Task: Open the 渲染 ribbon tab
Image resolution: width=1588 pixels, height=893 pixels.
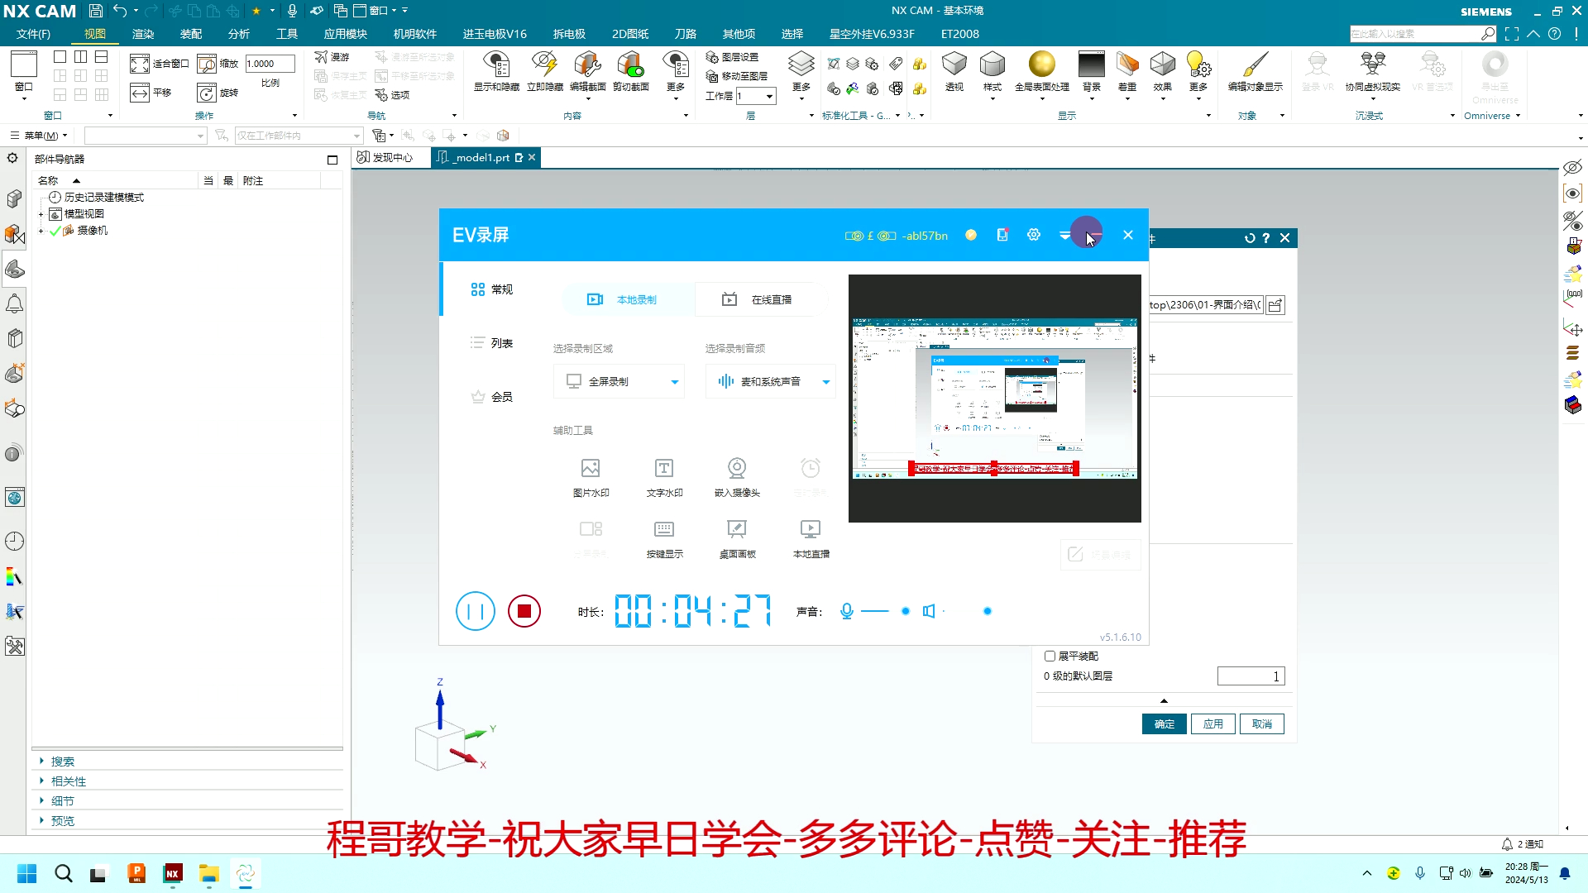Action: pyautogui.click(x=143, y=34)
